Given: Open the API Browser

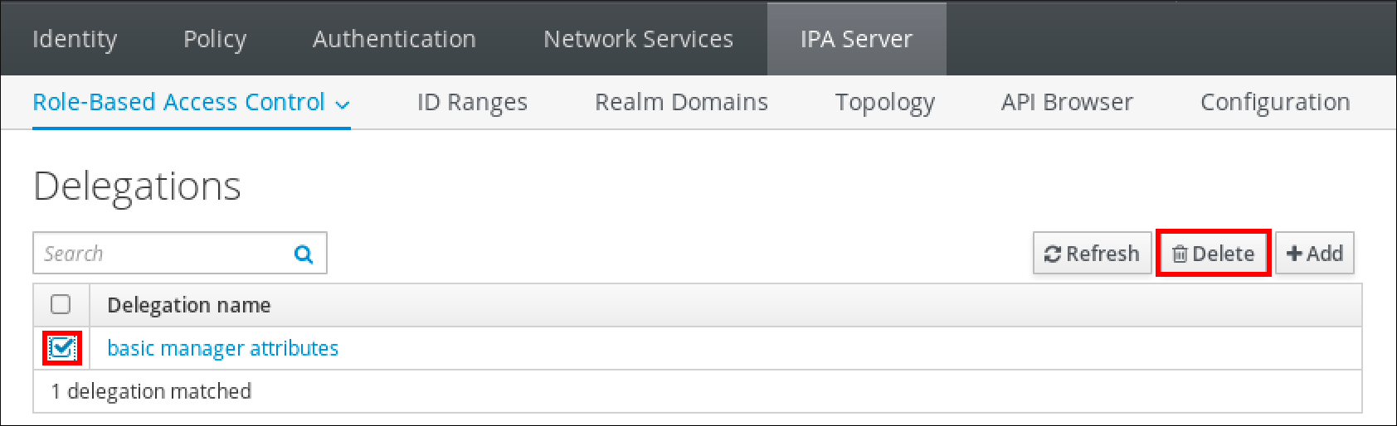Looking at the screenshot, I should coord(1067,103).
